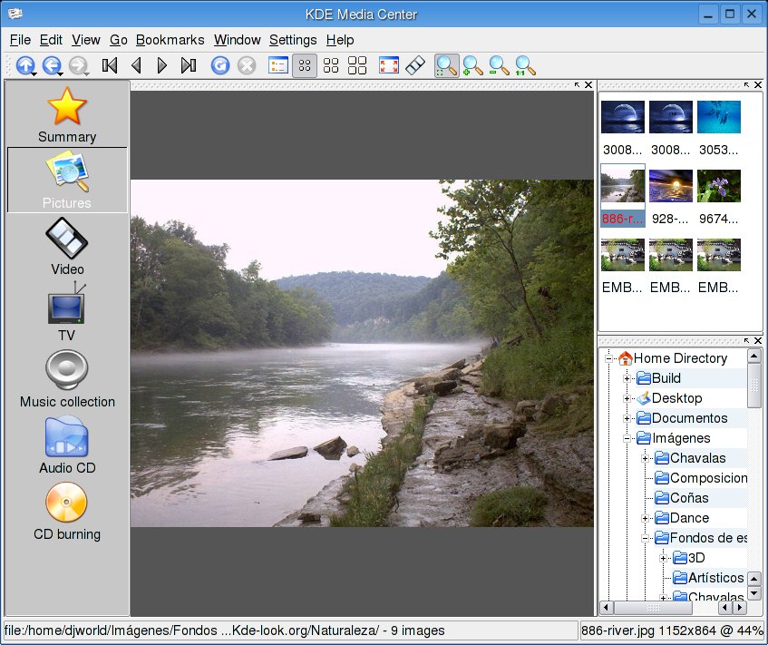Select first moon thumbnail 3008...
The height and width of the screenshot is (645, 768).
[623, 128]
